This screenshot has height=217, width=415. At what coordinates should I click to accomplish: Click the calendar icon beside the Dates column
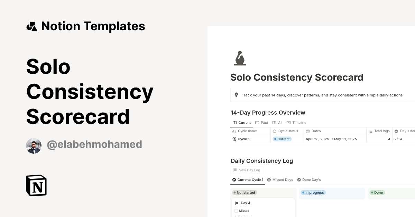308,131
